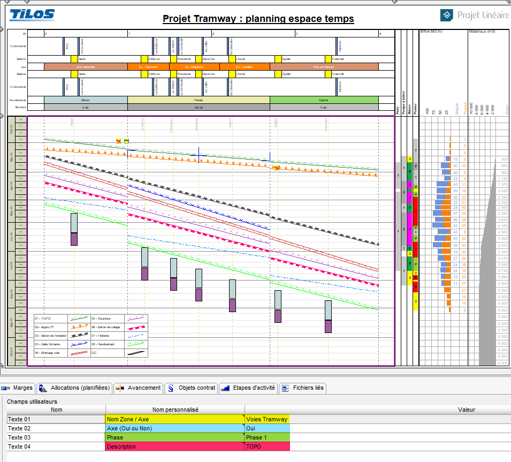Select the green 'Phase' custom name cell
Image resolution: width=511 pixels, height=462 pixels.
[x=175, y=437]
